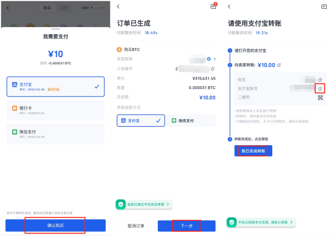Click the 19:31s remaining time
Screen dimensions: 333x236
click(262, 33)
